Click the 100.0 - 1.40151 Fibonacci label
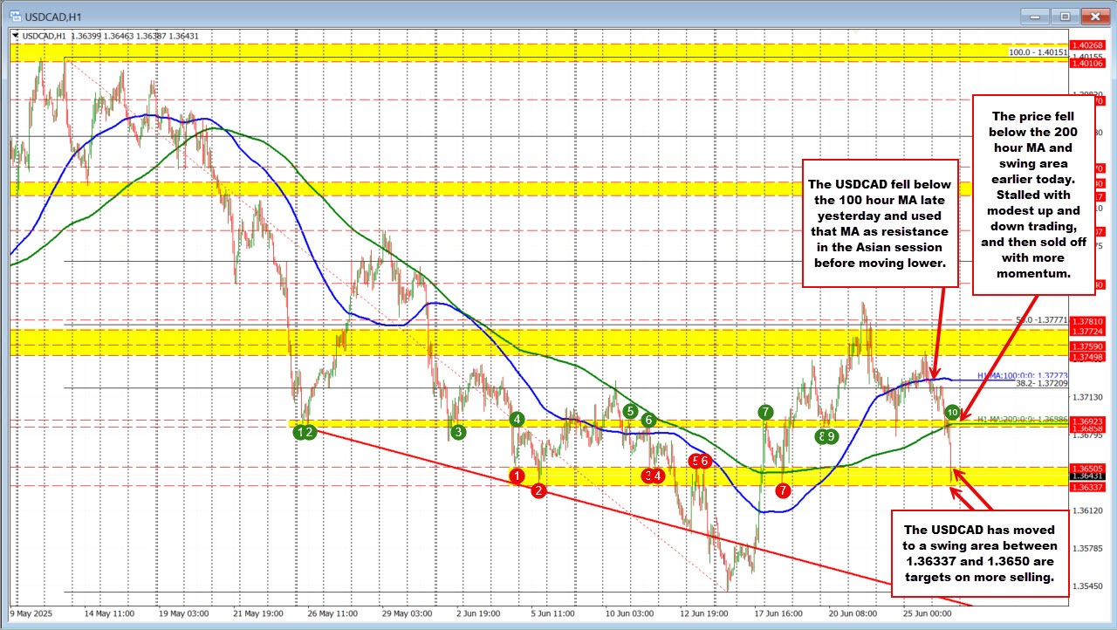 [x=1037, y=52]
